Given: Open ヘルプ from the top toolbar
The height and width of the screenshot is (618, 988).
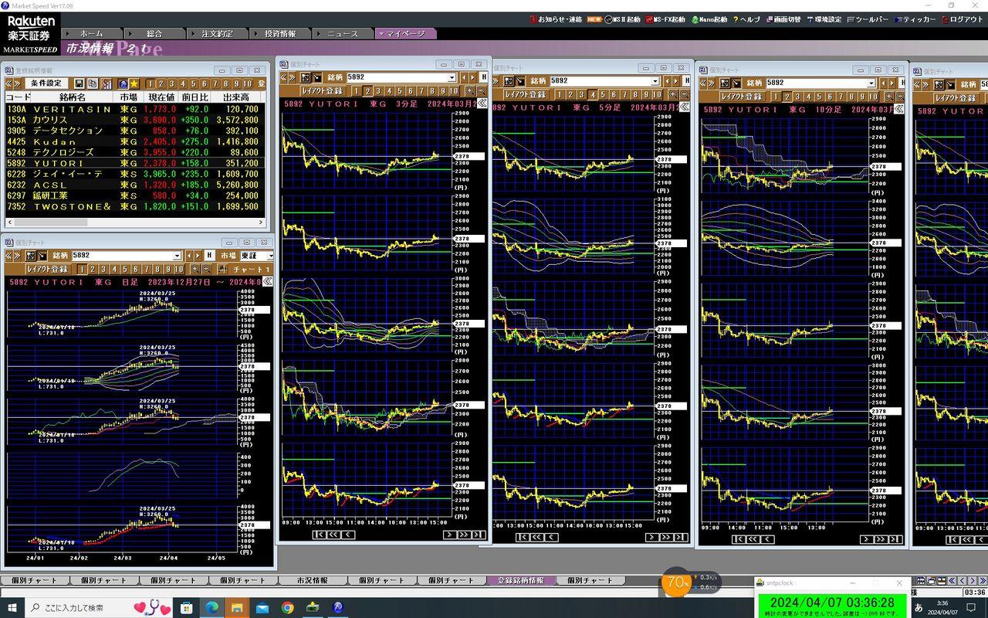Looking at the screenshot, I should (746, 19).
